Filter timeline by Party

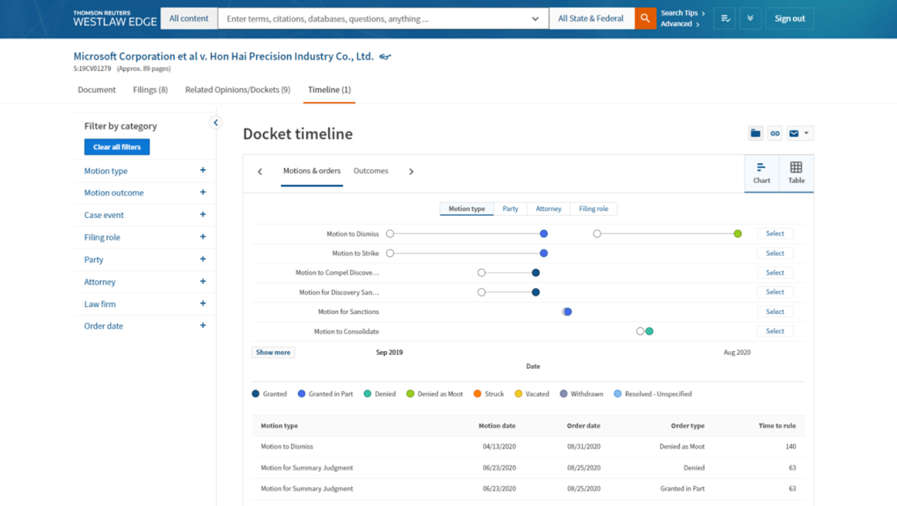coord(510,208)
